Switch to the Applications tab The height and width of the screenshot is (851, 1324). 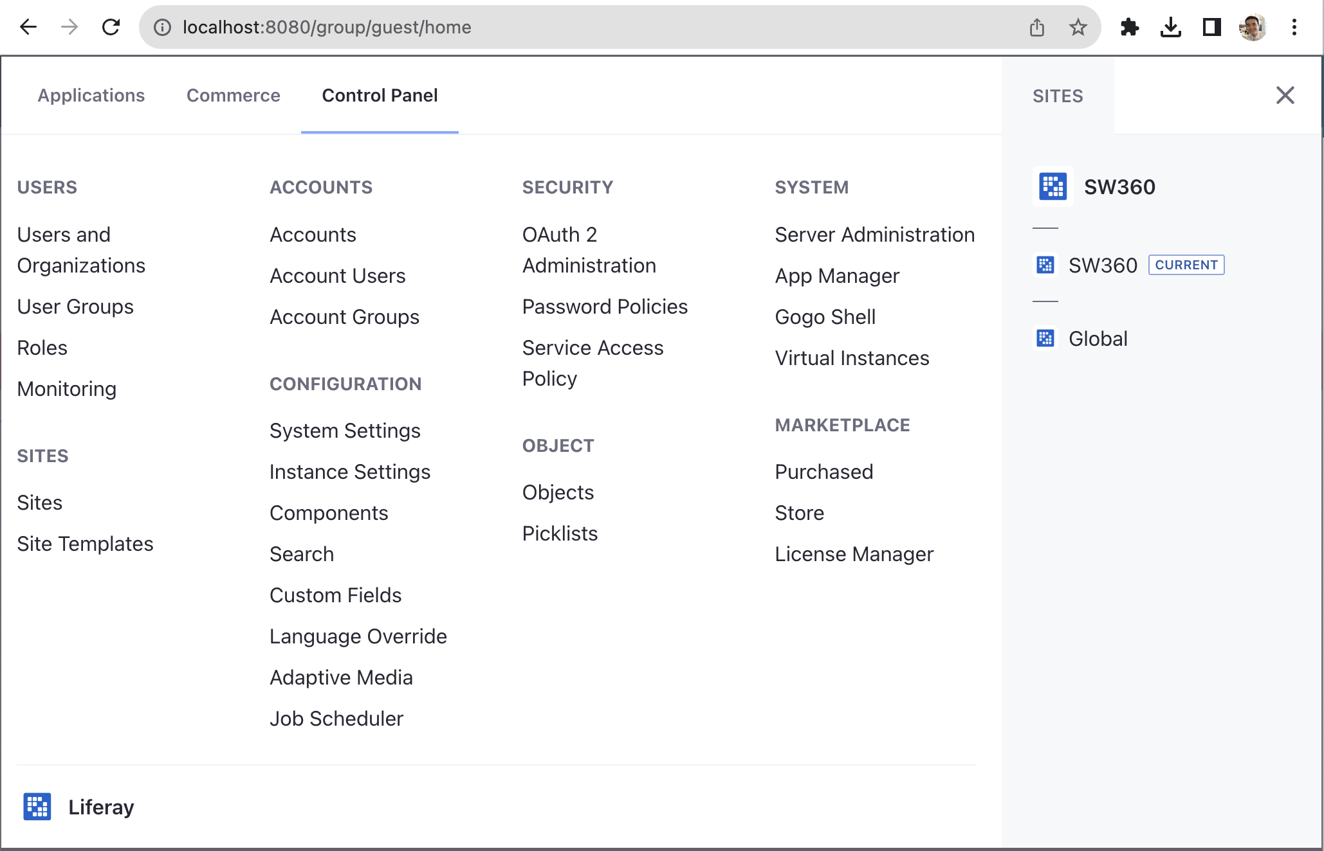91,95
